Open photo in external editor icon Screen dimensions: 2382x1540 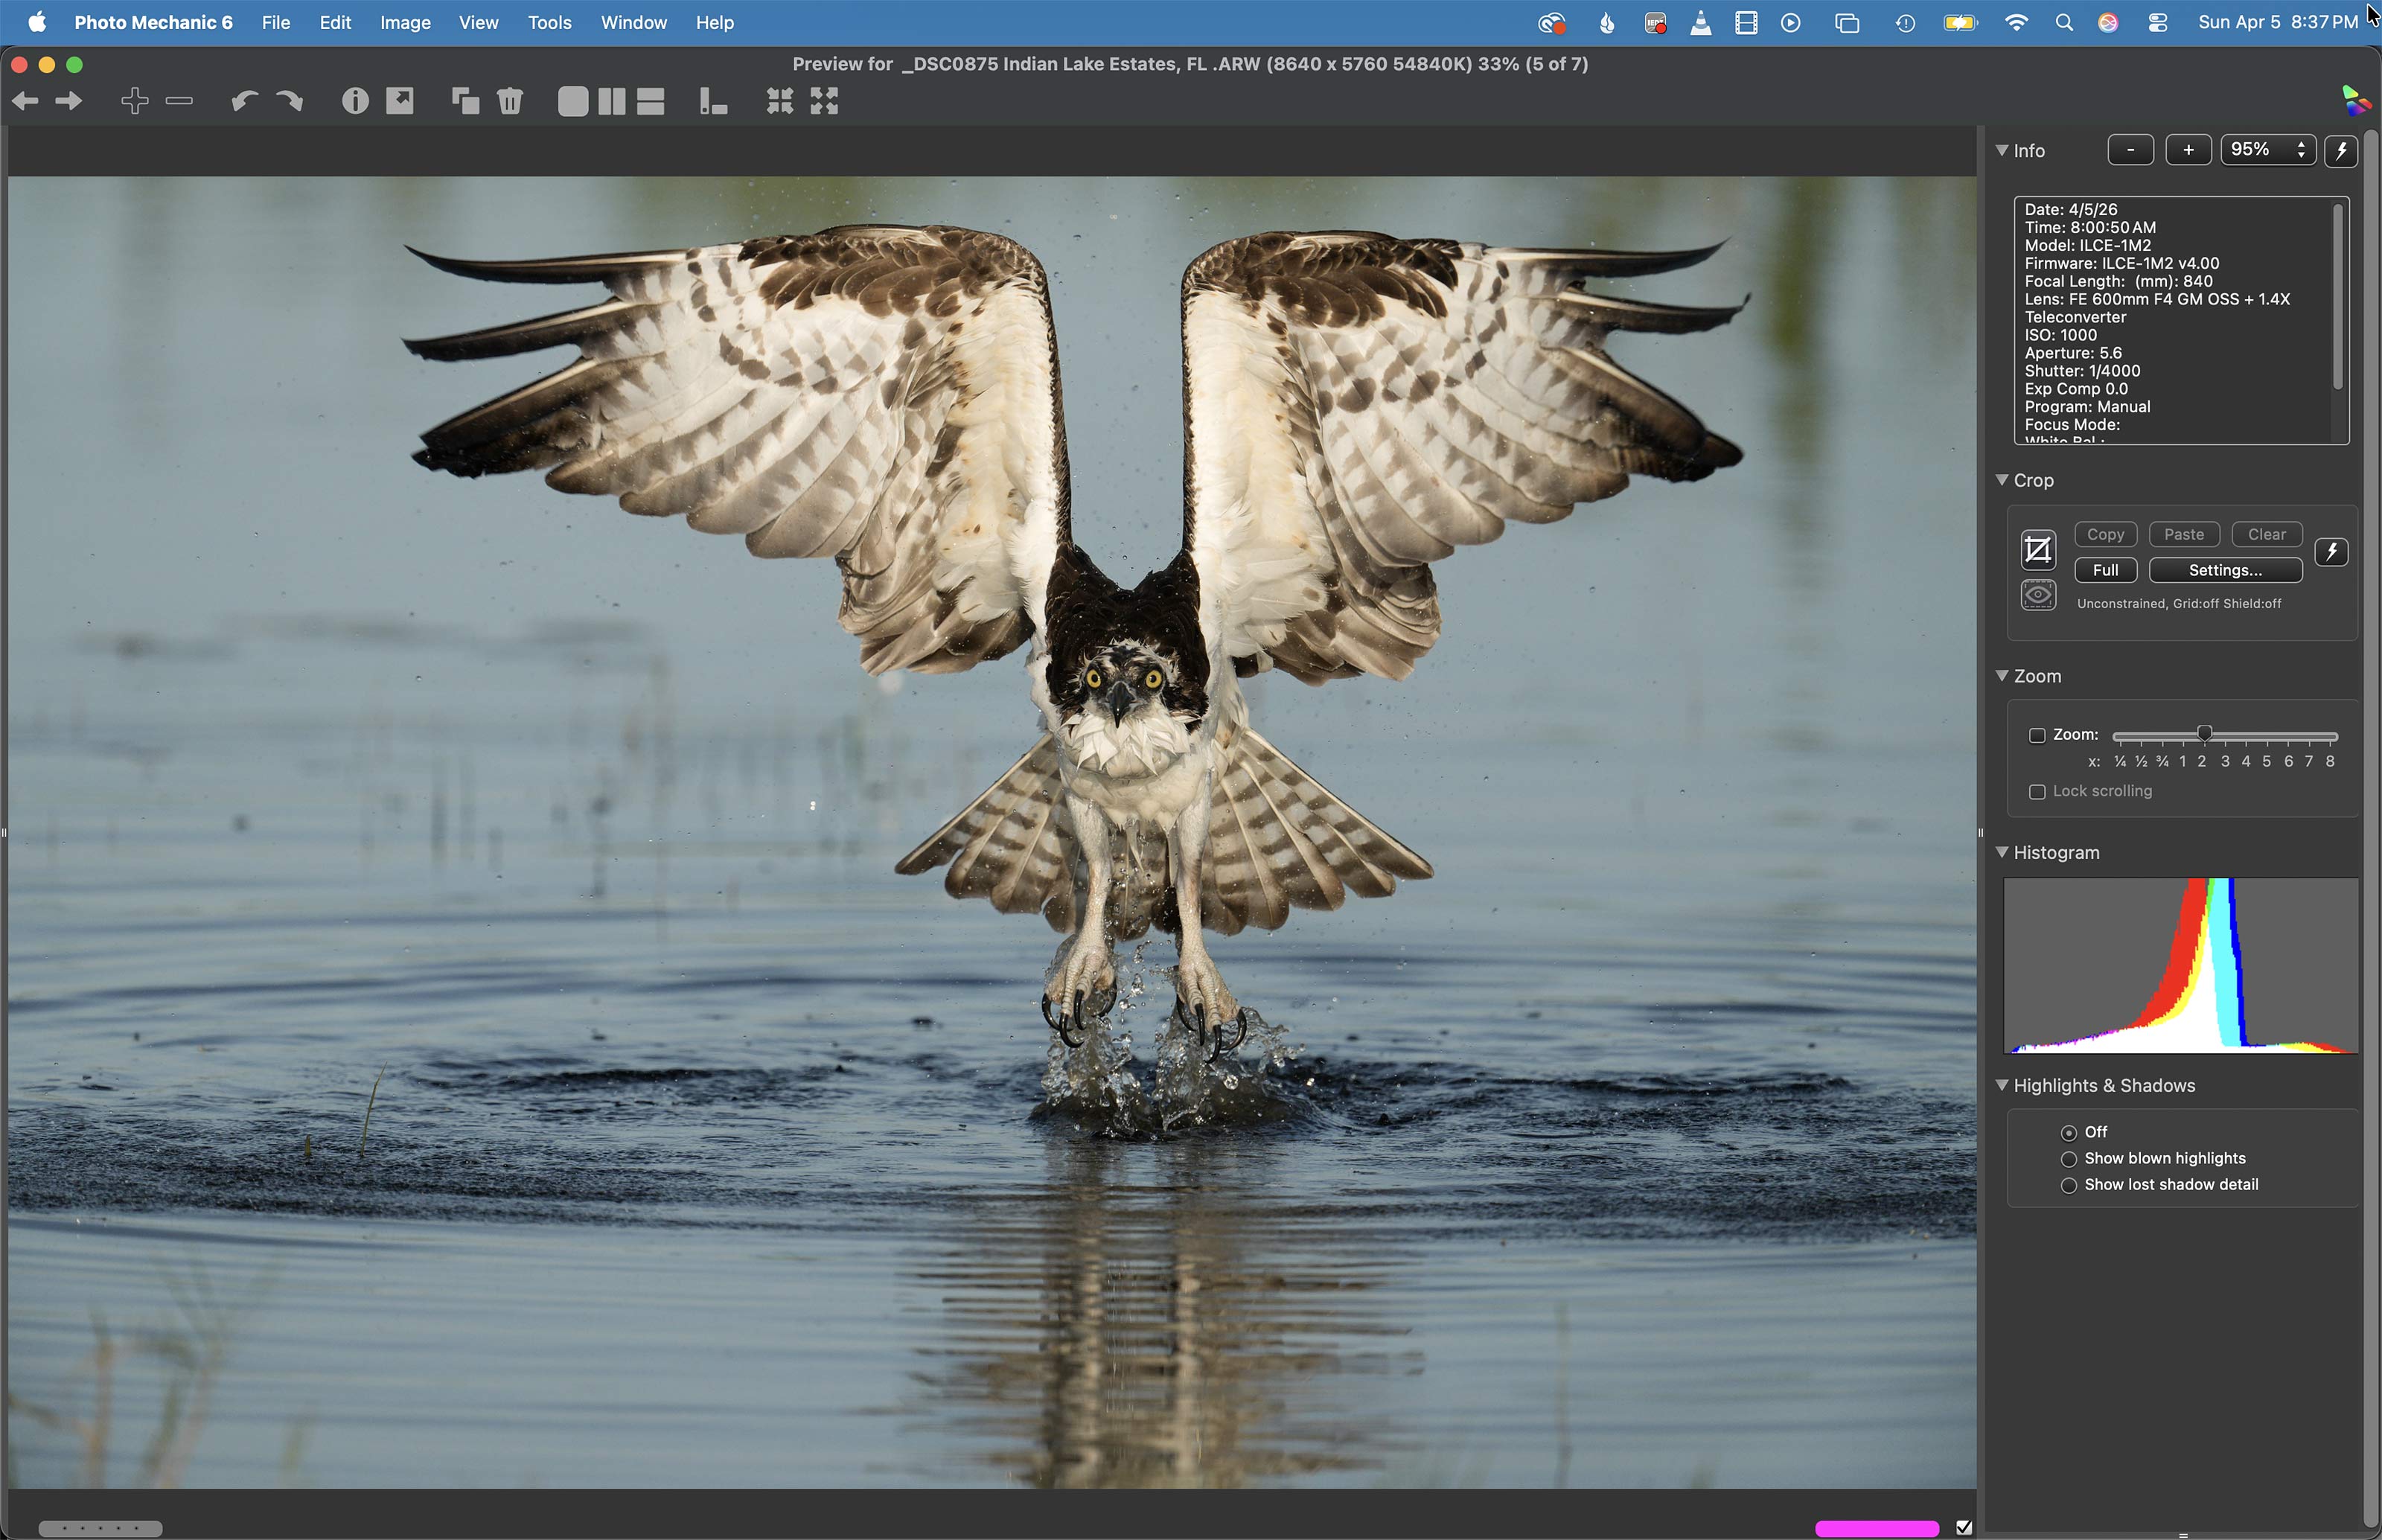click(x=400, y=101)
